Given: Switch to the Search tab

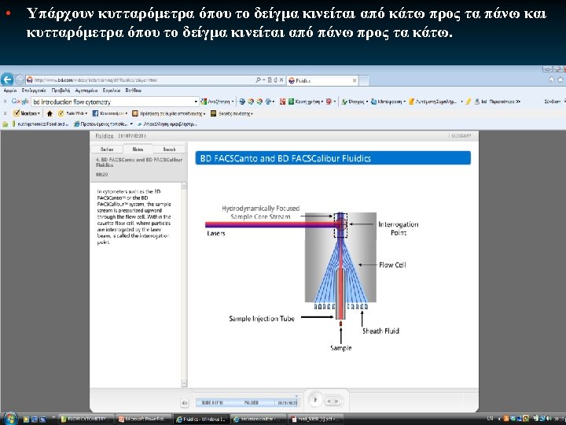Looking at the screenshot, I should point(169,149).
